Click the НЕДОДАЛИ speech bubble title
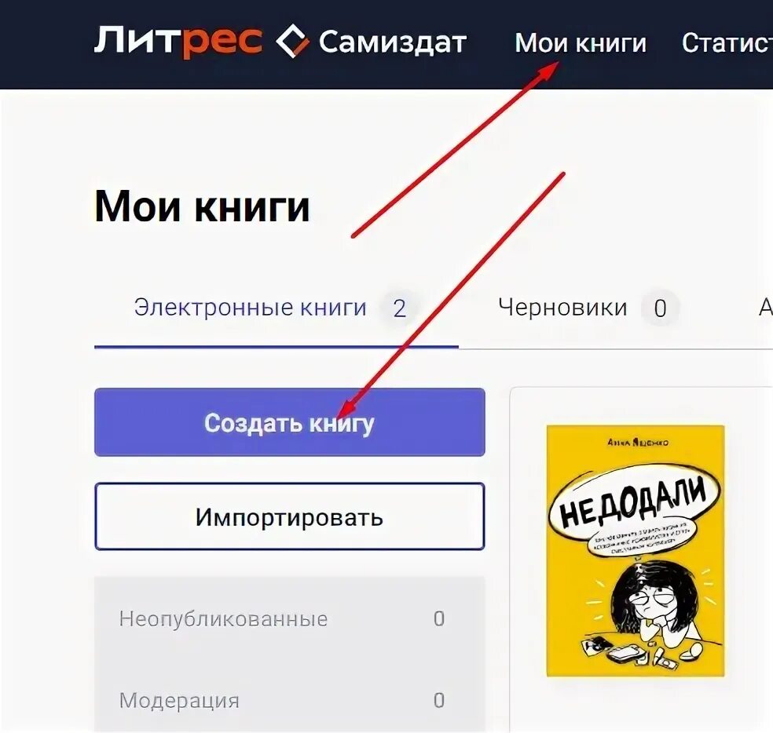Viewport: 773px width, 733px height. click(x=634, y=502)
